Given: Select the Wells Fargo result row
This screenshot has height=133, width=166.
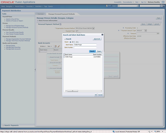Looking at the screenshot, I should [78, 57].
